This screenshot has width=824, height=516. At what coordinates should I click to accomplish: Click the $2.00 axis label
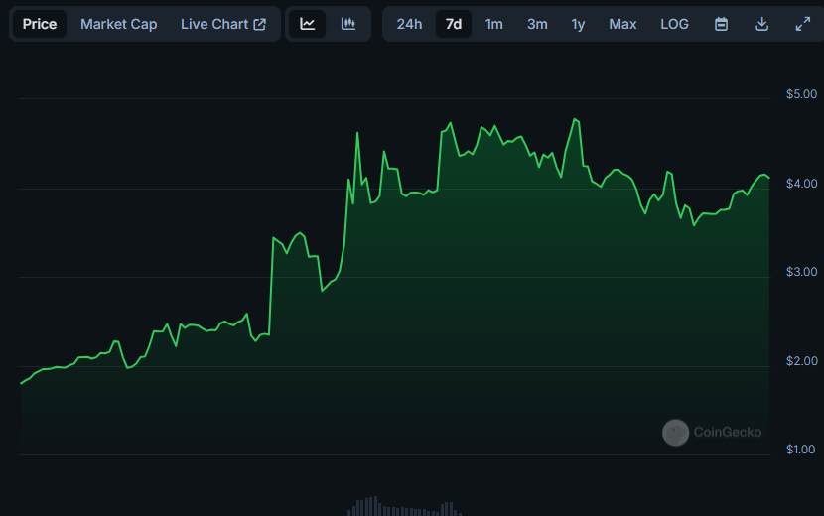pyautogui.click(x=801, y=361)
